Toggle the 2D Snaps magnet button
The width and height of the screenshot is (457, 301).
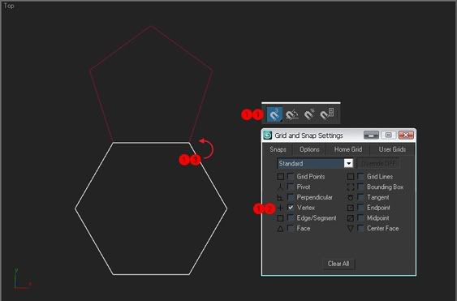274,114
